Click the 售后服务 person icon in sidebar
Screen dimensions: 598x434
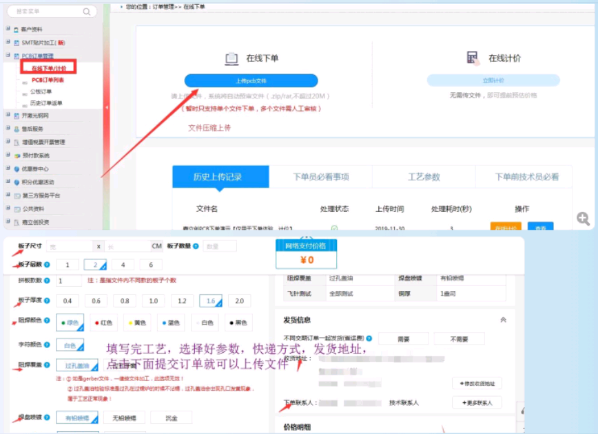tap(17, 129)
